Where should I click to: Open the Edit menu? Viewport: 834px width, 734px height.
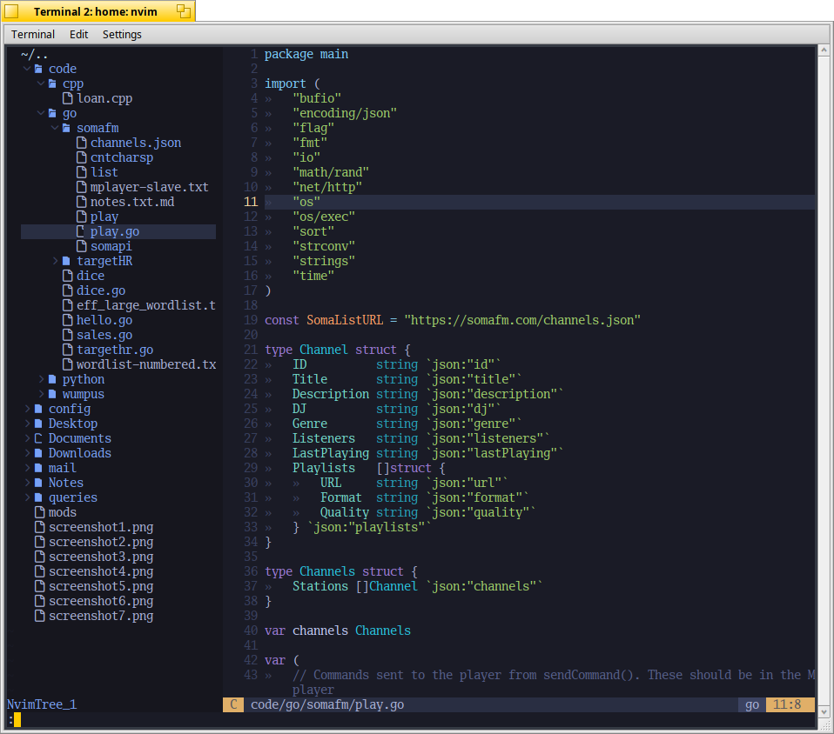coord(78,35)
